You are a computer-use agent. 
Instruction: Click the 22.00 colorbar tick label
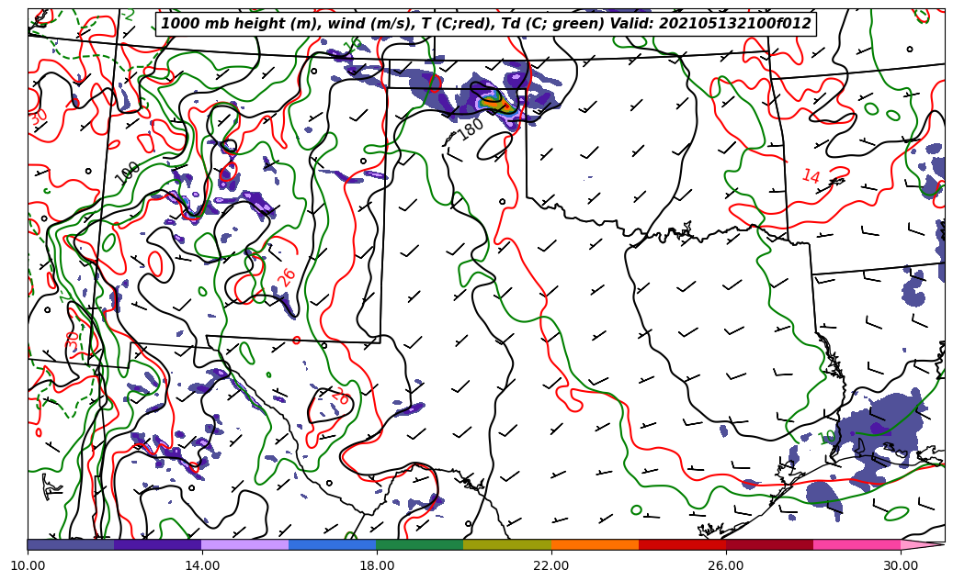(551, 565)
